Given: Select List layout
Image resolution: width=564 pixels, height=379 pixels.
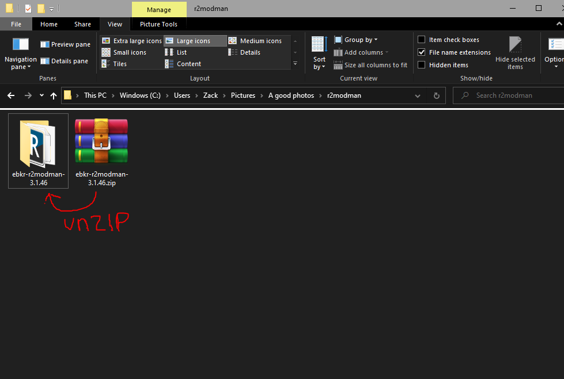Looking at the screenshot, I should tap(176, 52).
